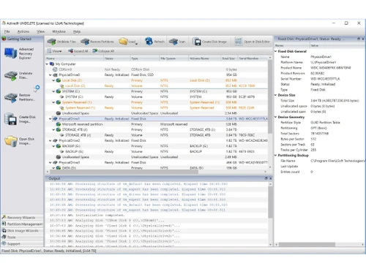Open in Disk Editor toolbar button

(x=253, y=42)
